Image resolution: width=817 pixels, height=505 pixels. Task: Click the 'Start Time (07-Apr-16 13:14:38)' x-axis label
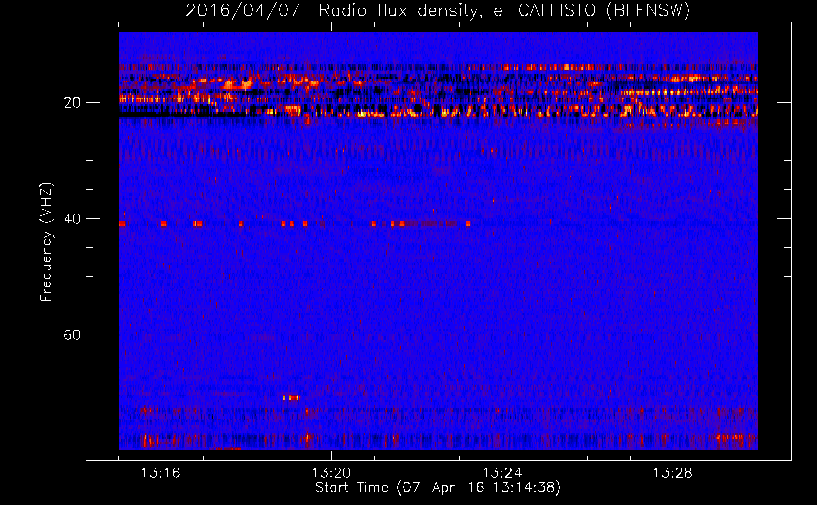[x=438, y=488]
